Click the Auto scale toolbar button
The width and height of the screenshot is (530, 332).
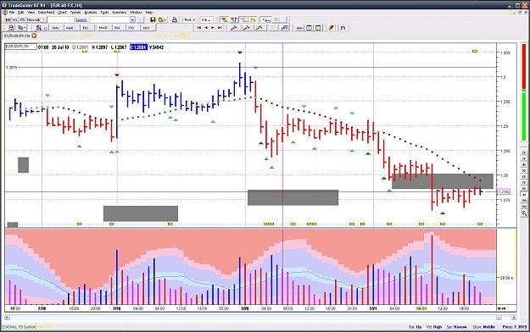click(299, 28)
